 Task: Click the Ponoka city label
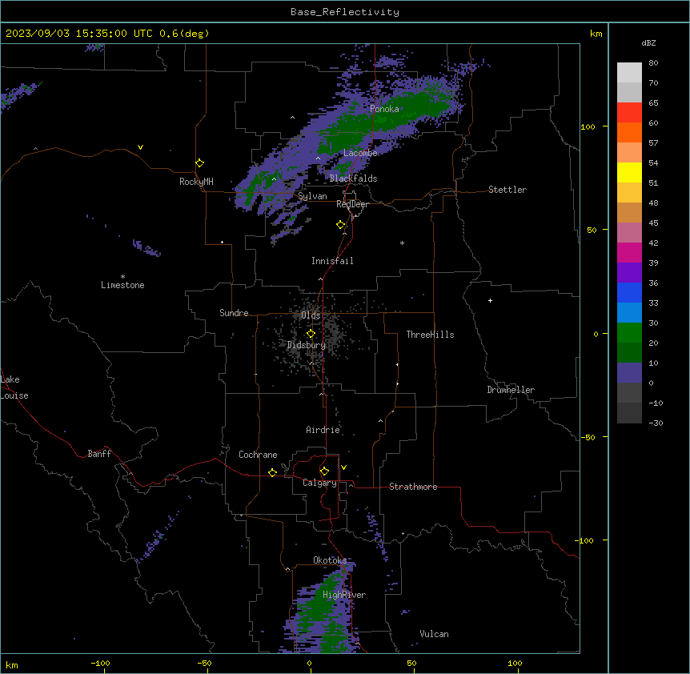[384, 109]
